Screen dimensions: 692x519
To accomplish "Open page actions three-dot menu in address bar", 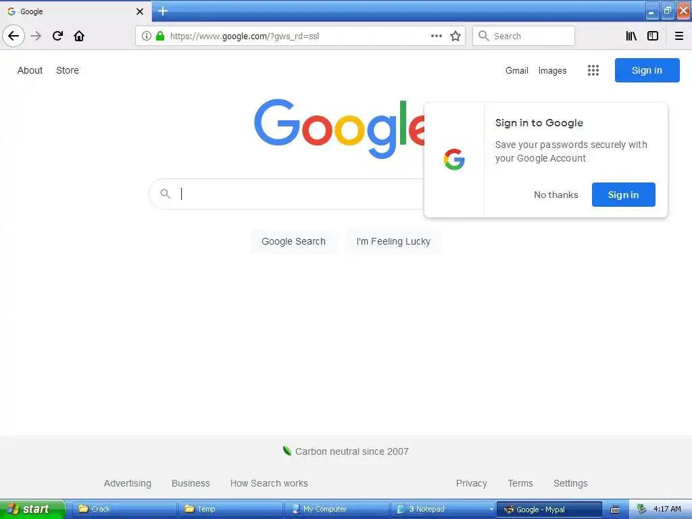I will pyautogui.click(x=436, y=36).
